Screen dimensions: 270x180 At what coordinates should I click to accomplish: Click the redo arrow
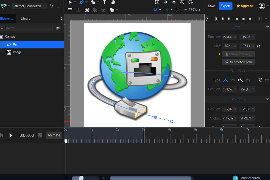(59, 6)
